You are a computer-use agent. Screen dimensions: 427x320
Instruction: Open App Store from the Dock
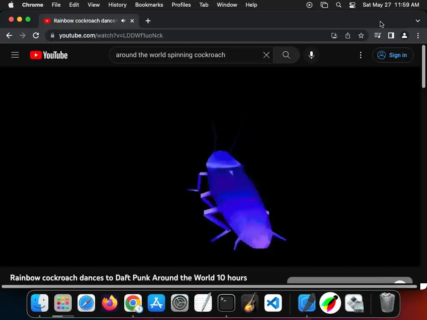pyautogui.click(x=156, y=303)
